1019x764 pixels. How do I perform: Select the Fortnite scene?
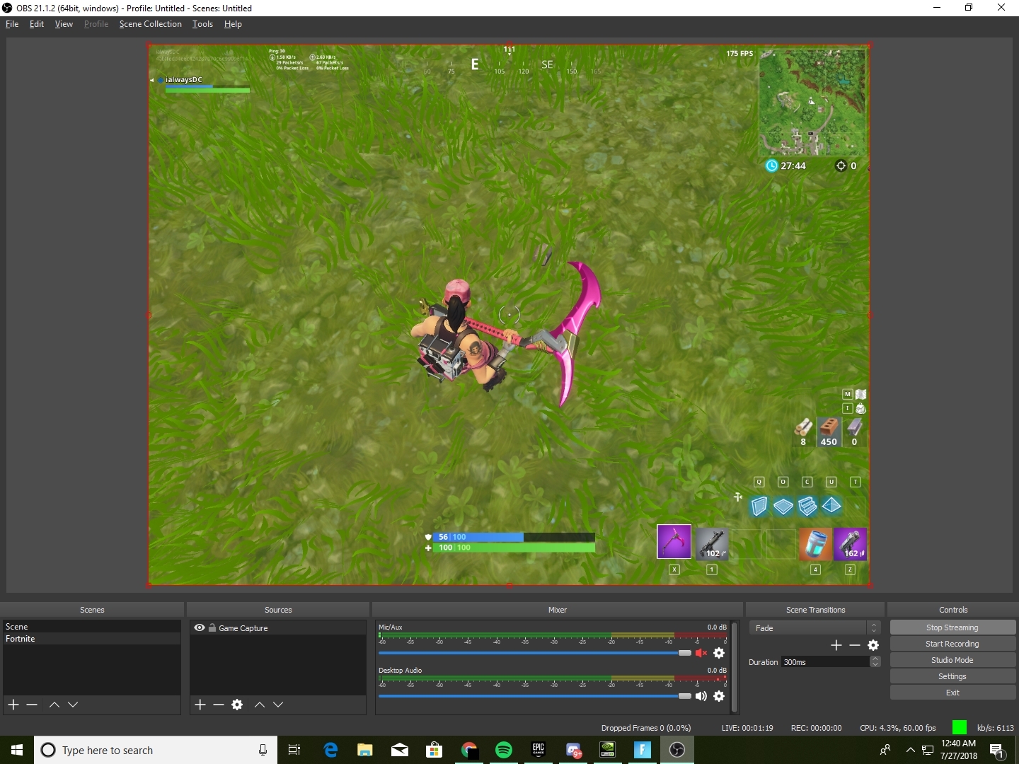pos(92,639)
